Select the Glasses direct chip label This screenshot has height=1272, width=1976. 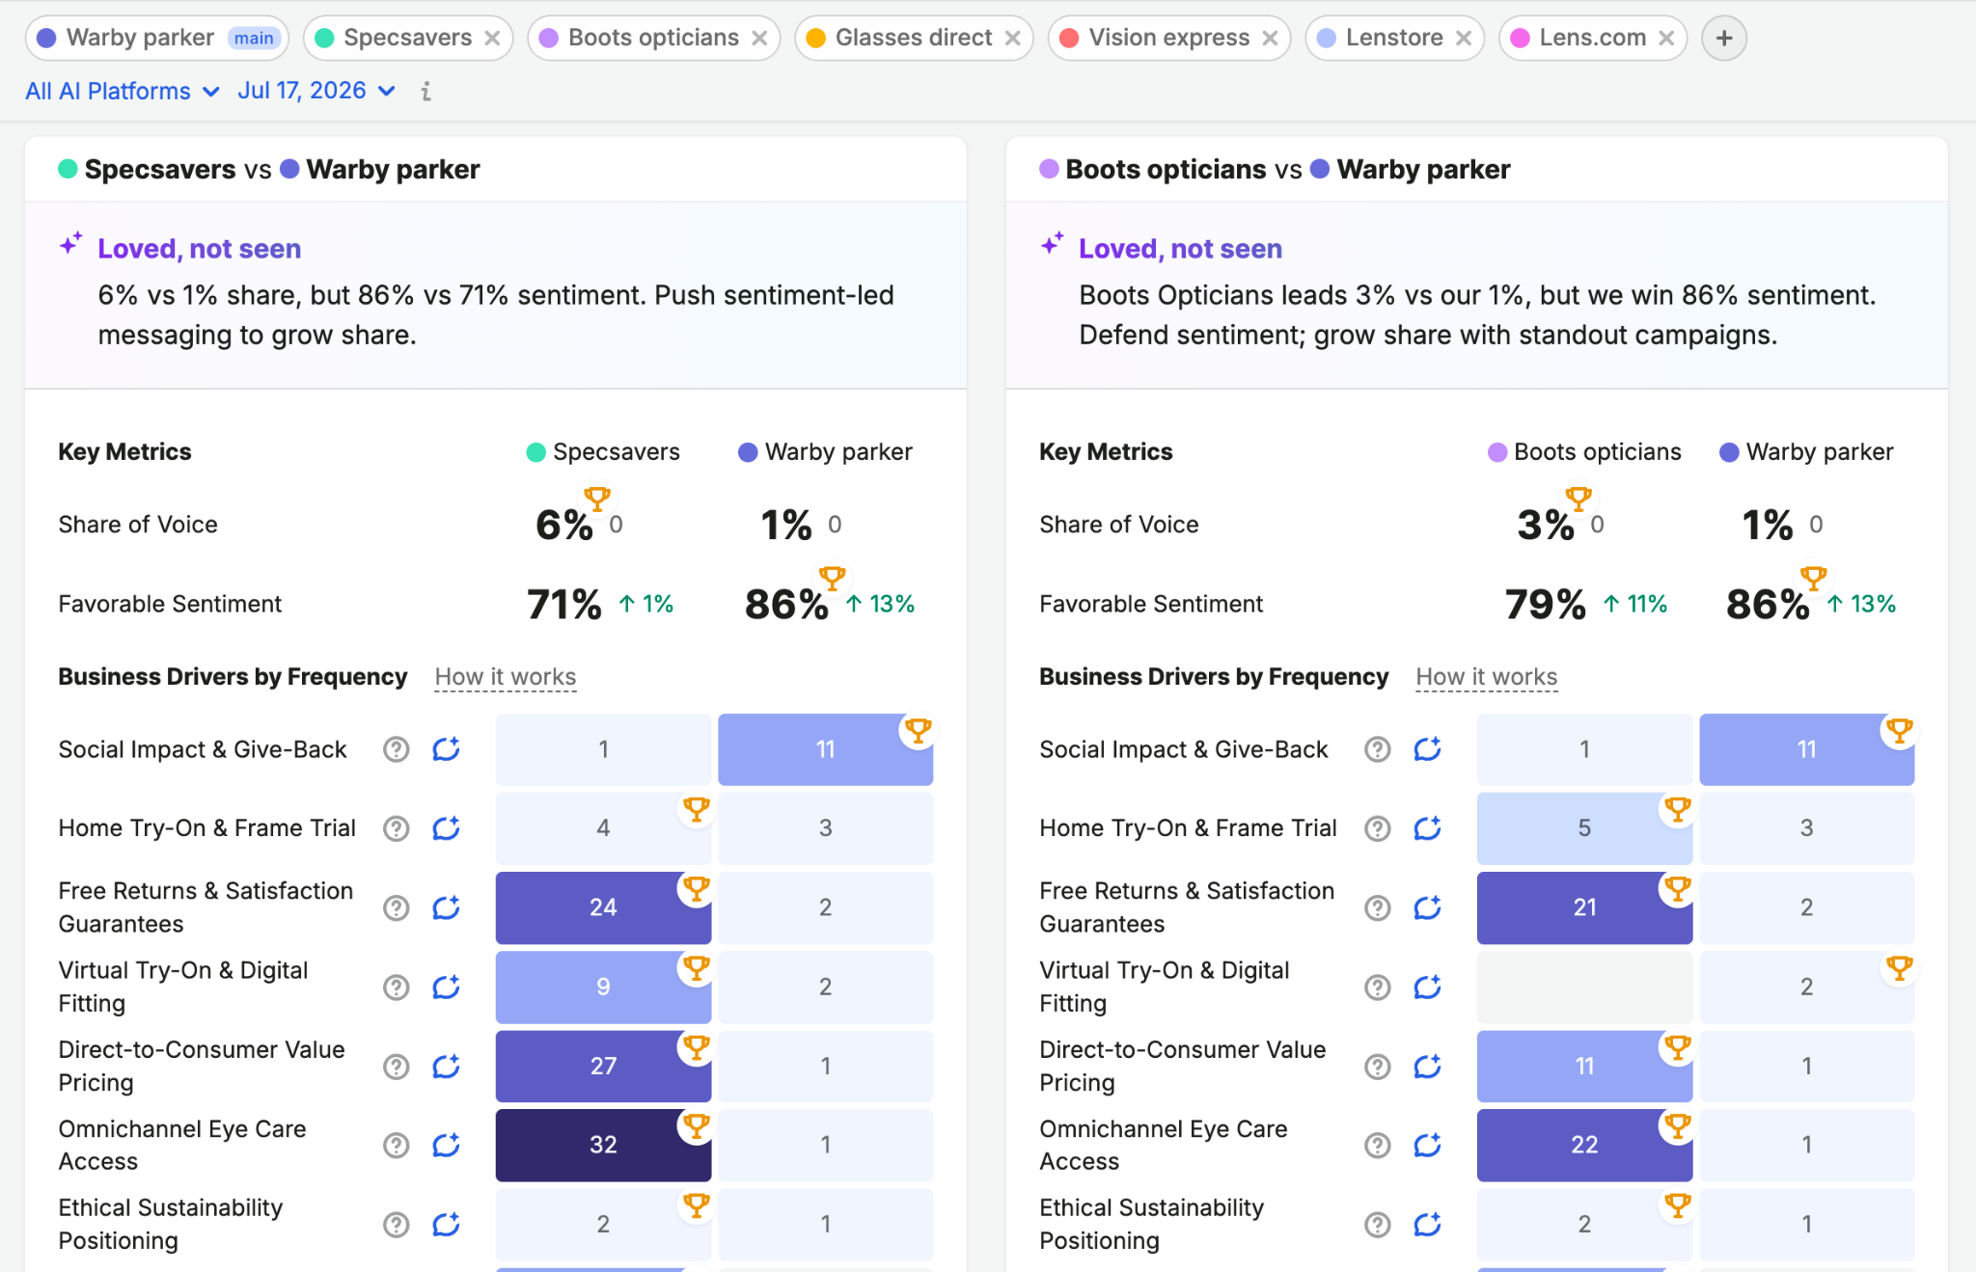click(x=913, y=38)
